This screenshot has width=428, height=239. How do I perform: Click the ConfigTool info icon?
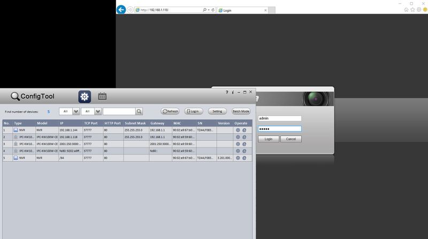(x=233, y=92)
